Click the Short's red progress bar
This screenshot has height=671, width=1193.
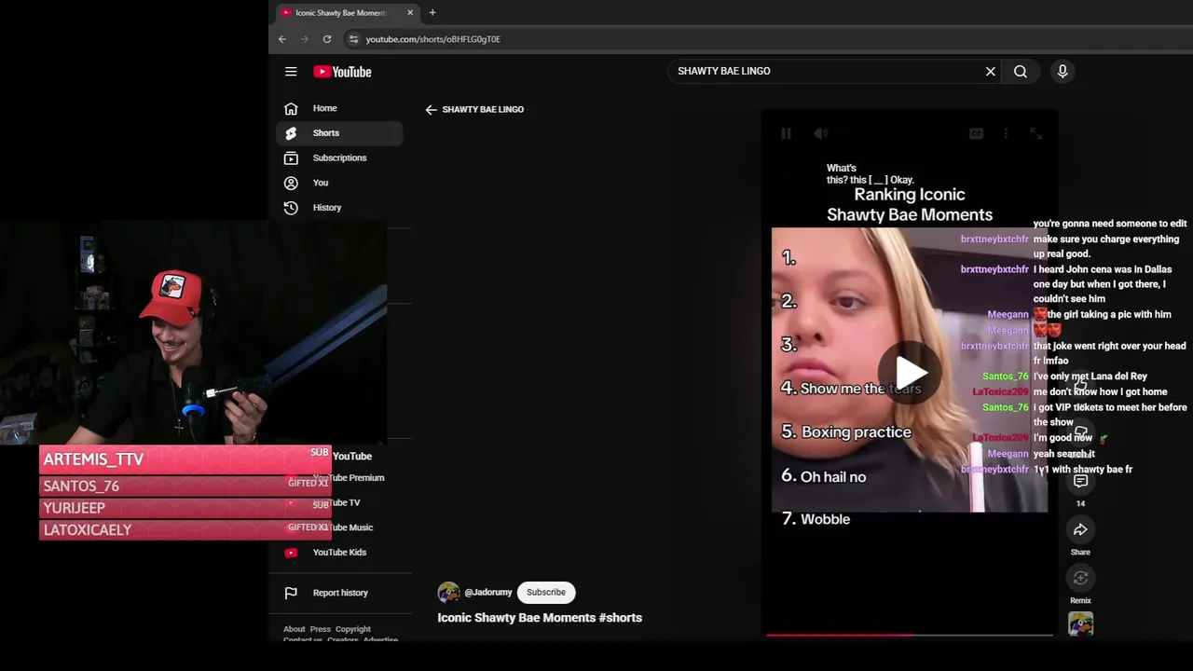pos(840,635)
